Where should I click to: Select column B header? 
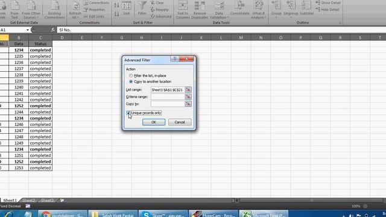click(x=19, y=37)
